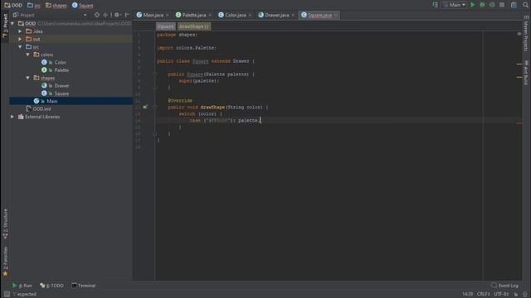Image resolution: width=531 pixels, height=298 pixels.
Task: Click Square breadcrumb above editor
Action: pyautogui.click(x=165, y=26)
